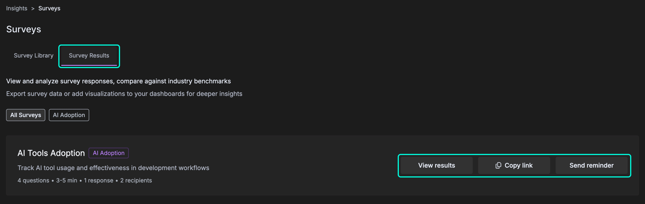Switch to the Survey Results tab
645x204 pixels.
pos(89,56)
